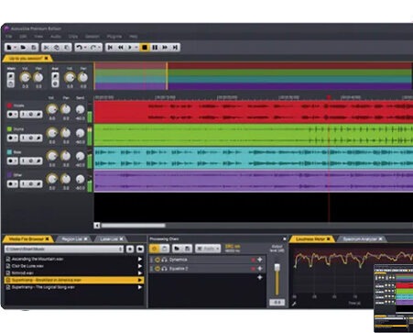Screen dimensions: 413x333
Task: Click the red Vocals track color swatch
Action: [9, 105]
